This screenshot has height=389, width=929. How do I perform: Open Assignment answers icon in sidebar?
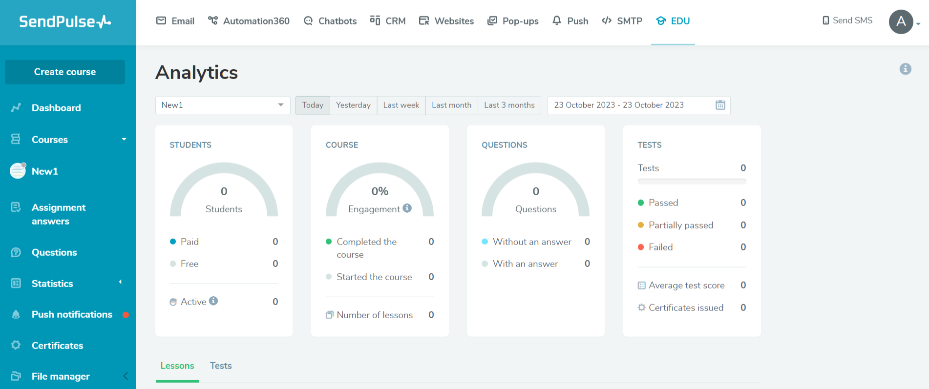pyautogui.click(x=16, y=207)
